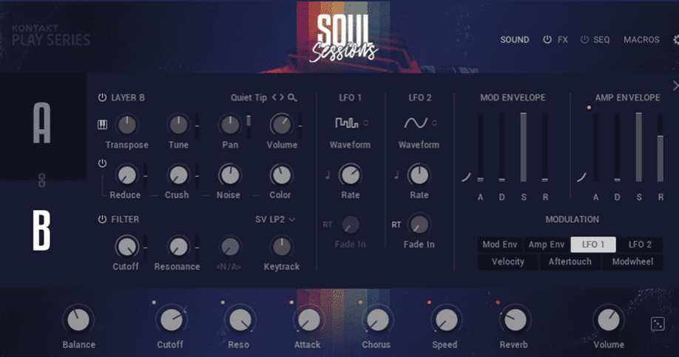
Task: Select layer A
Action: pos(42,124)
